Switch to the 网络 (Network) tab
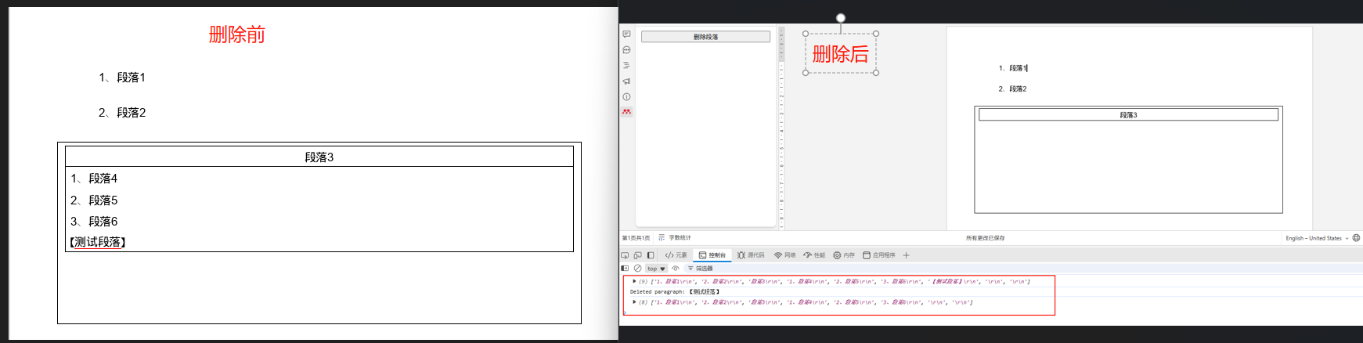Viewport: 1363px width, 343px height. [784, 255]
